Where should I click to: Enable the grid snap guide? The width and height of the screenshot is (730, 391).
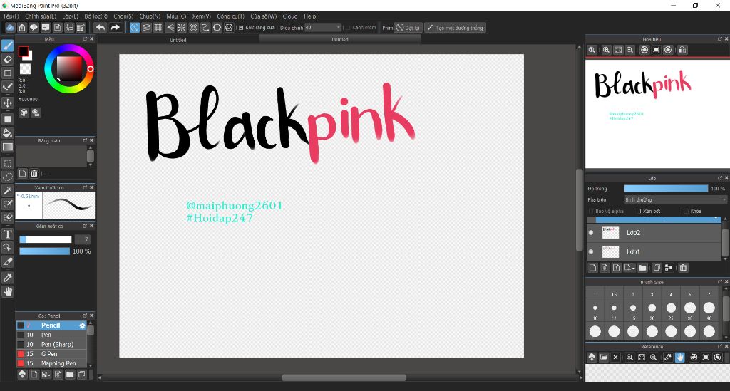(x=158, y=28)
